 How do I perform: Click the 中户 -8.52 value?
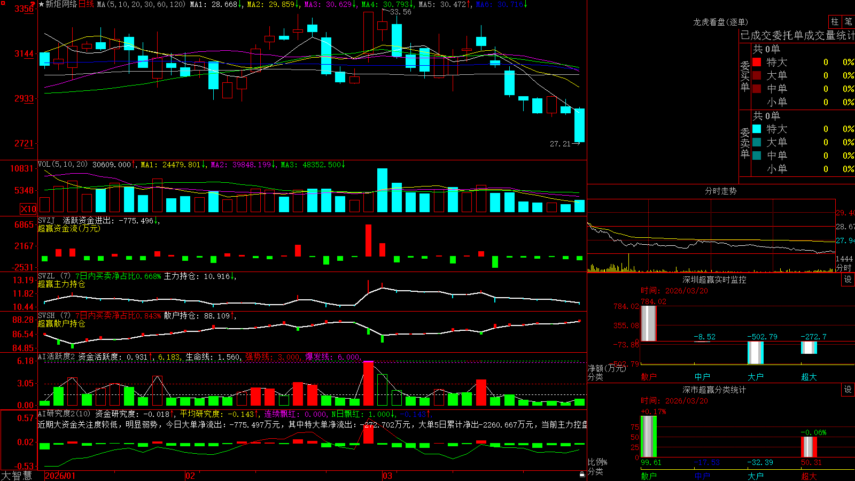704,337
